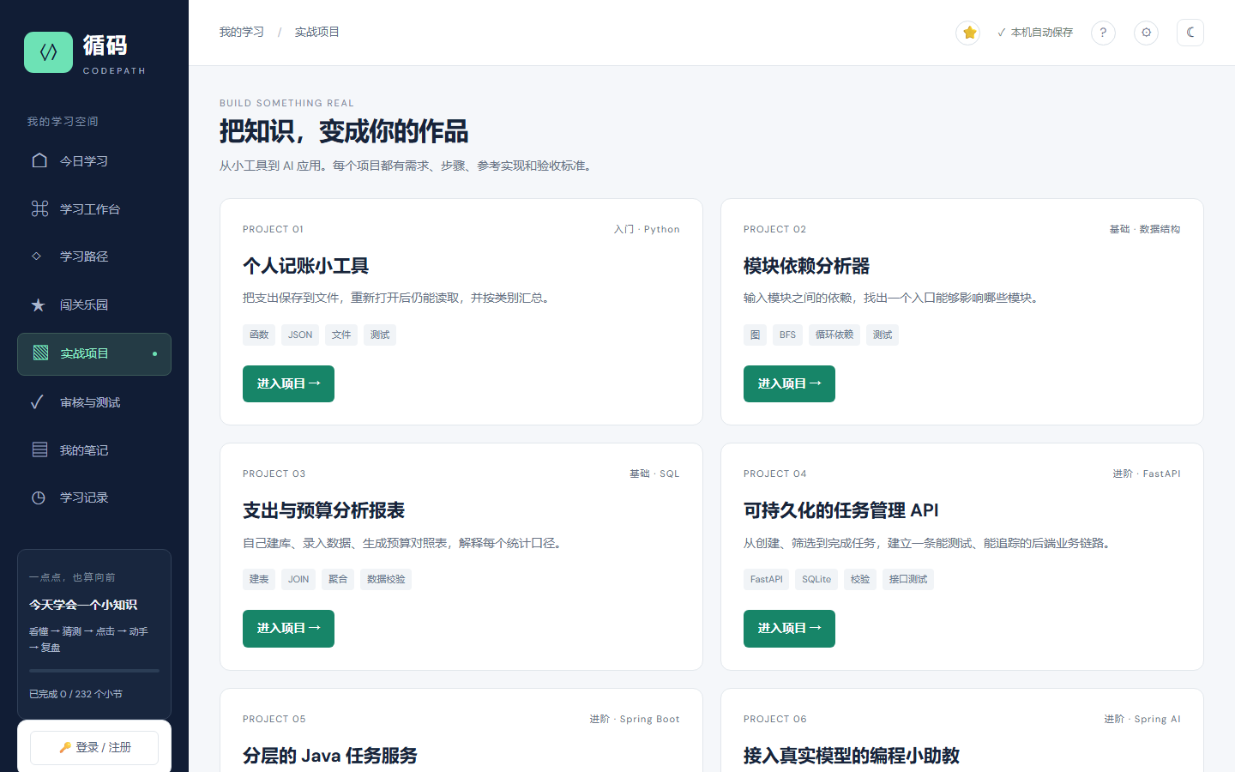This screenshot has height=772, width=1235.
Task: Toggle dark mode with moon icon
Action: tap(1190, 33)
